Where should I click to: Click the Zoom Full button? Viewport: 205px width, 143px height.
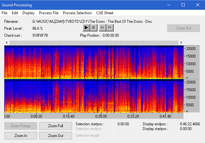(x=56, y=126)
